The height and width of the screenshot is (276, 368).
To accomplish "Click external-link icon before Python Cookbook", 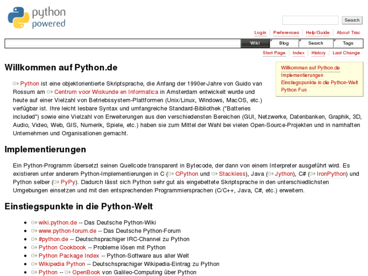I will (x=34, y=247).
